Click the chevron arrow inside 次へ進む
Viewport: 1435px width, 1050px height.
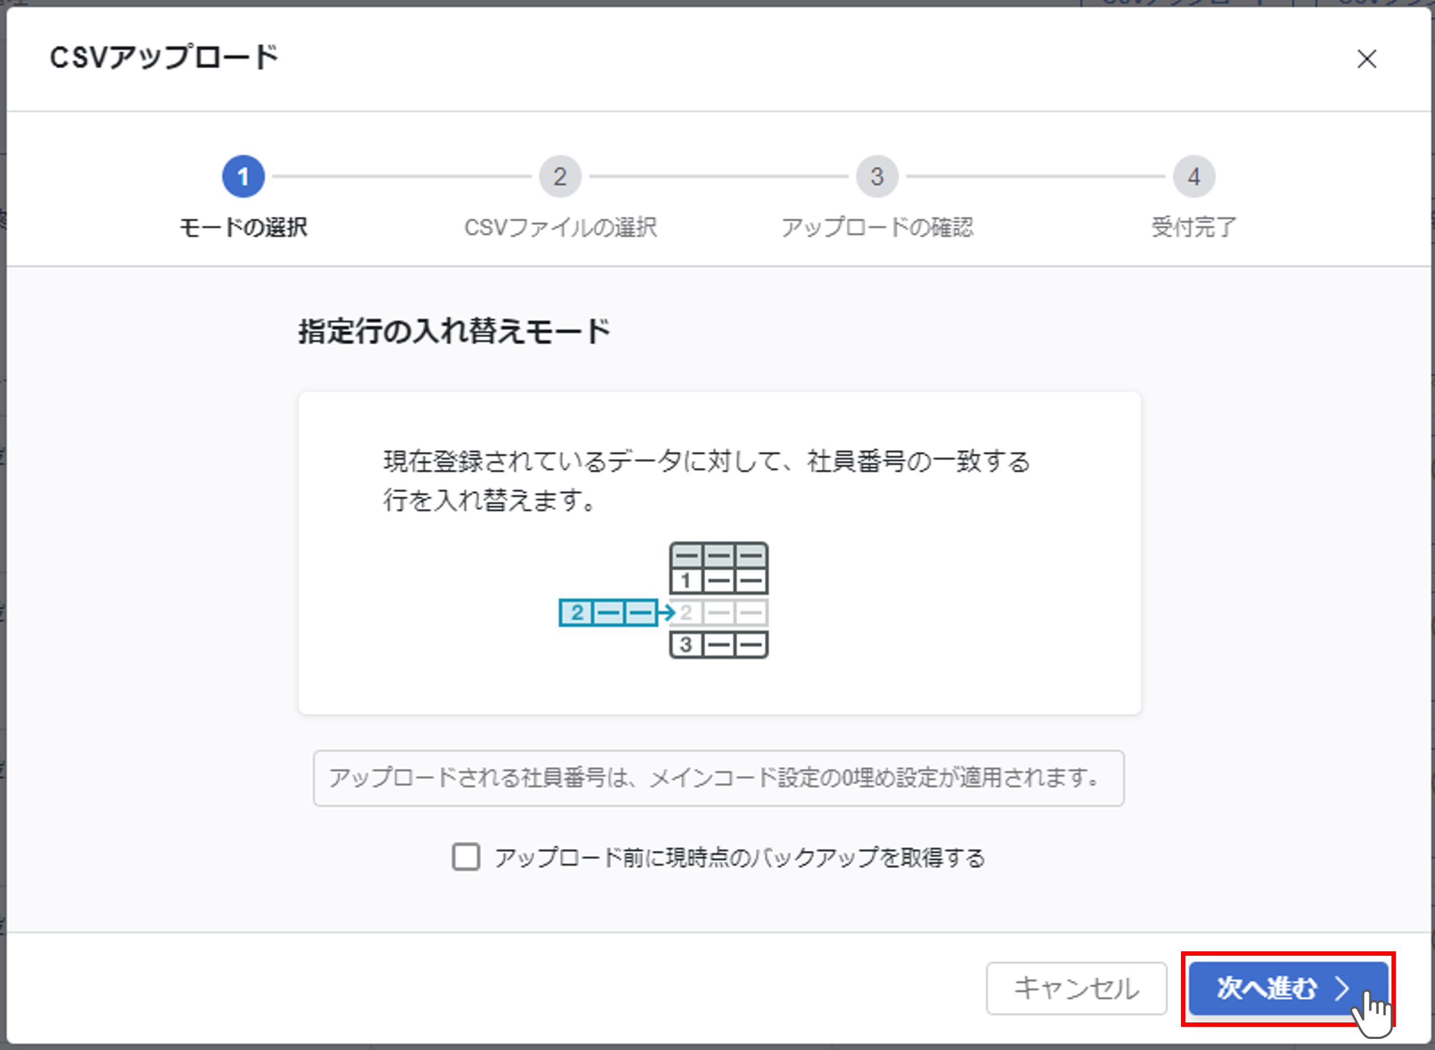[x=1341, y=988]
